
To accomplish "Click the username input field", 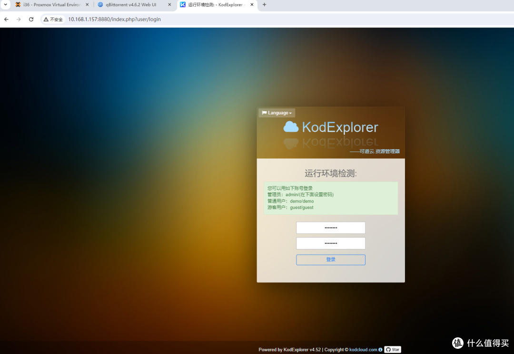I will coord(330,228).
